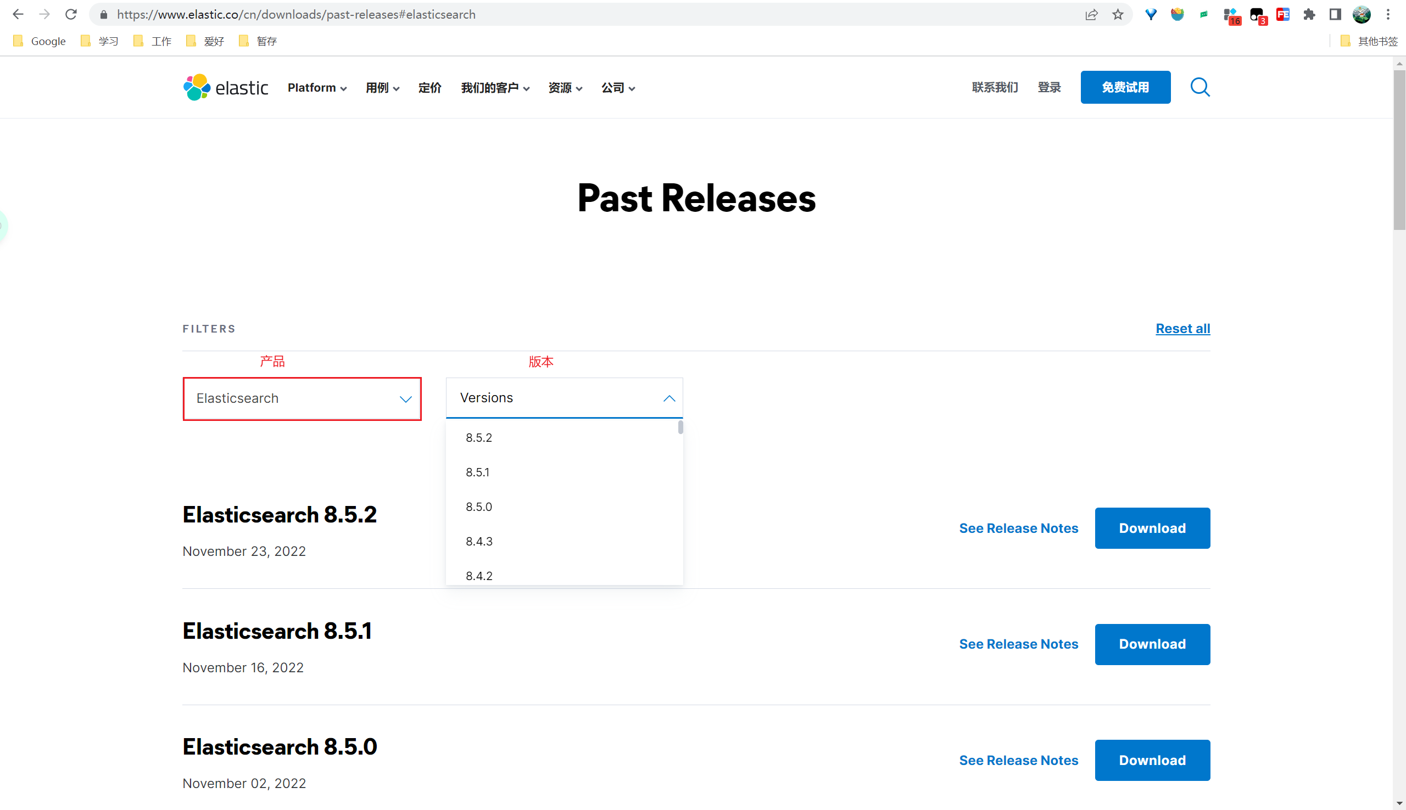
Task: Open the browser extensions puzzle icon
Action: coord(1309,14)
